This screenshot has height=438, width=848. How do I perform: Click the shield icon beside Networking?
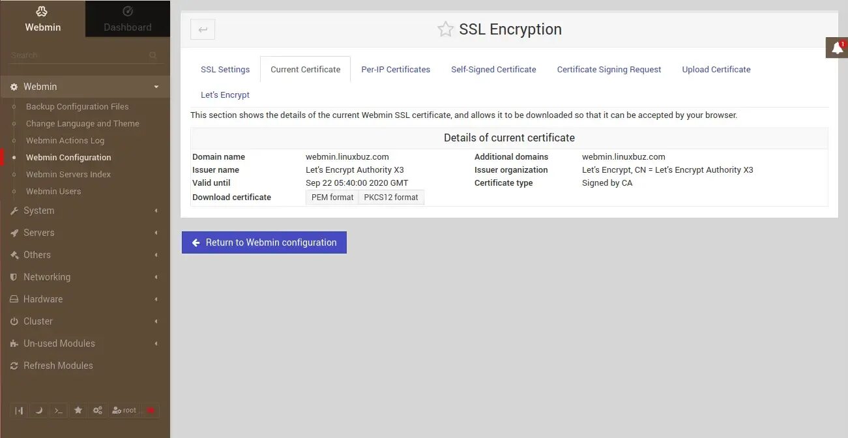point(14,277)
